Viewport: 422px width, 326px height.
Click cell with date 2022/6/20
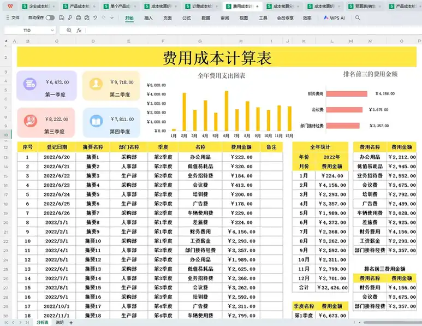[x=57, y=157]
